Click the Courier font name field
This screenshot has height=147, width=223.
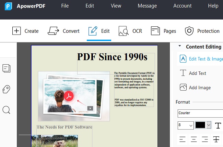coord(200,113)
